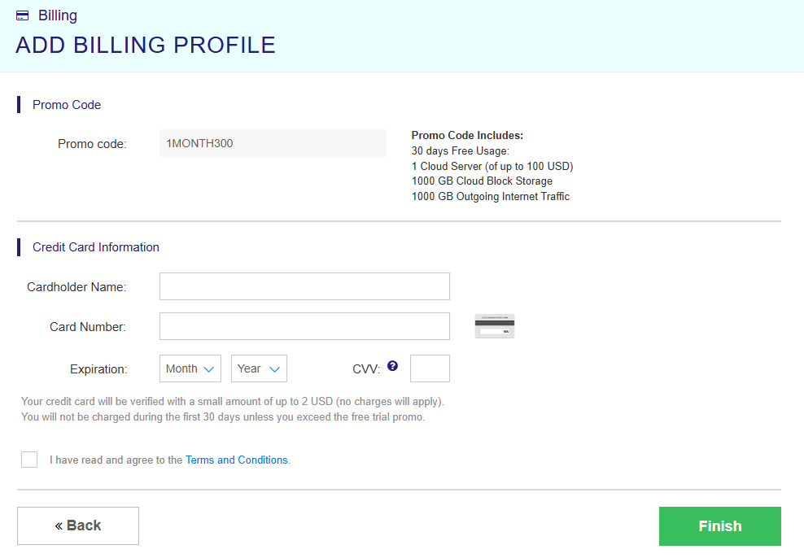
Task: Click the CVV help question mark icon
Action: pyautogui.click(x=393, y=366)
